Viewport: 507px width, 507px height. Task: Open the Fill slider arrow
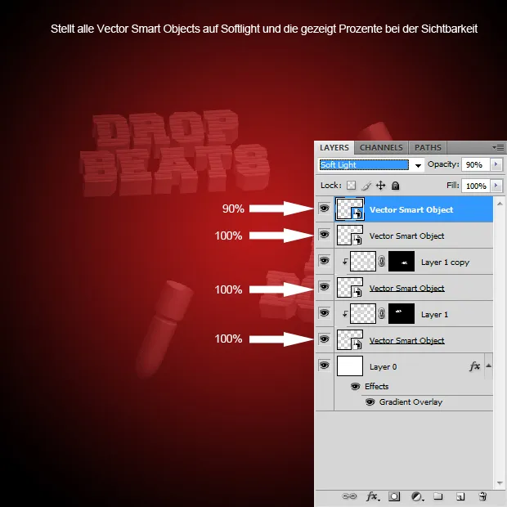click(x=496, y=186)
